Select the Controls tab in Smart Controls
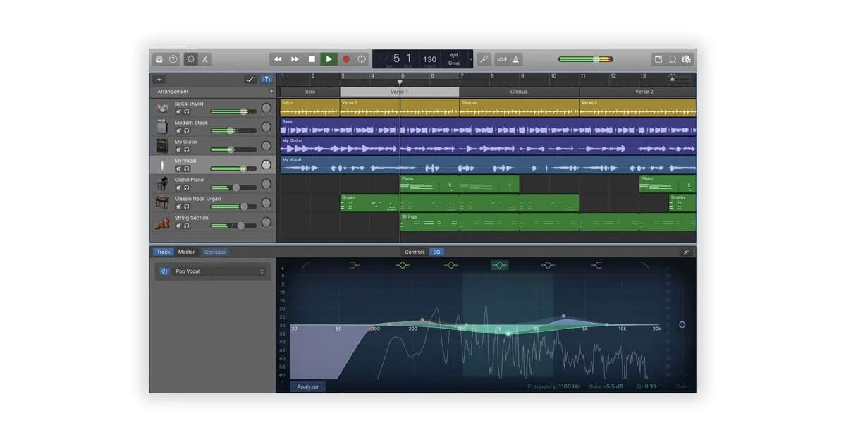 (x=415, y=252)
